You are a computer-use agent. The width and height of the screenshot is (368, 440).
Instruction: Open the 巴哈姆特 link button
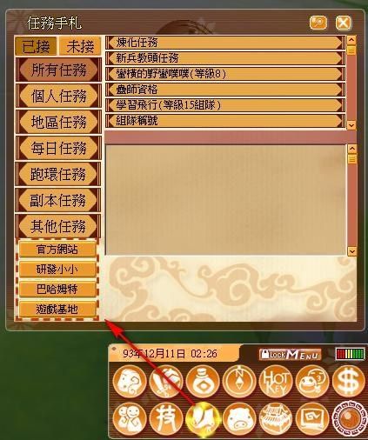(x=57, y=289)
